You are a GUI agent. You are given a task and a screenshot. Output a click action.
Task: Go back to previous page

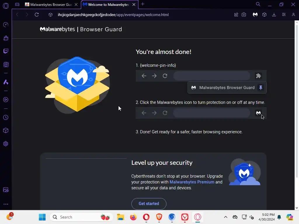tap(17, 15)
